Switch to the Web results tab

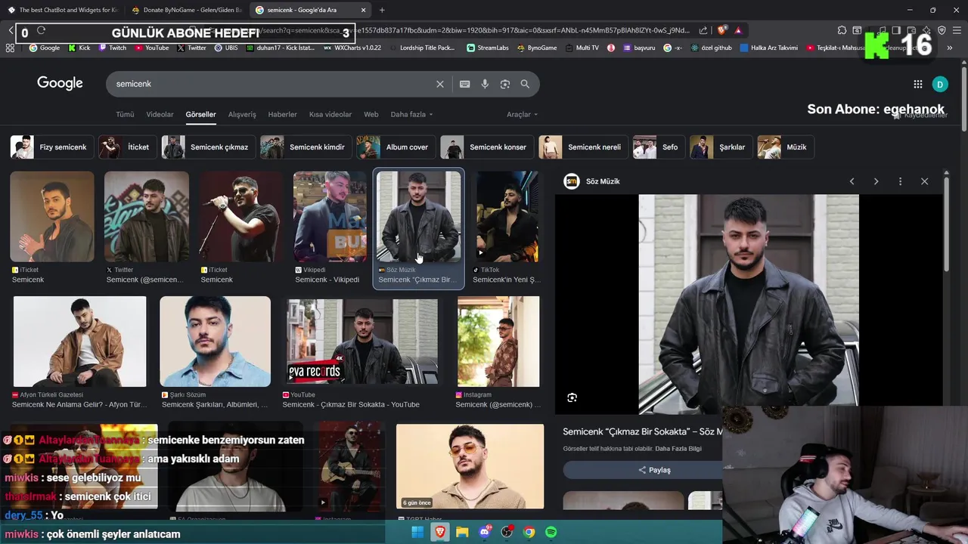371,114
